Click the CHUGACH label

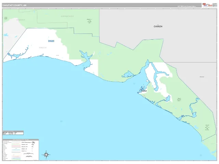pos(21,20)
